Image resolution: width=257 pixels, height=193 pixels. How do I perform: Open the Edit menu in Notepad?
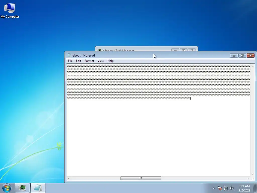79,61
